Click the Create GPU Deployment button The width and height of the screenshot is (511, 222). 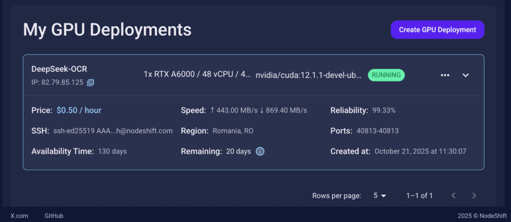[437, 29]
